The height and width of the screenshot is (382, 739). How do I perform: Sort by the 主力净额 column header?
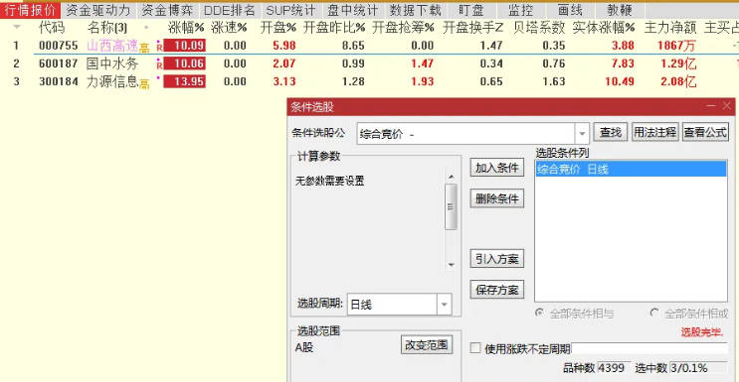[669, 28]
